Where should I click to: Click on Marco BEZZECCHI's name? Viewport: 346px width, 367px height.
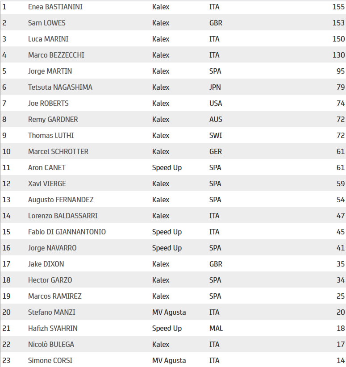tap(56, 55)
